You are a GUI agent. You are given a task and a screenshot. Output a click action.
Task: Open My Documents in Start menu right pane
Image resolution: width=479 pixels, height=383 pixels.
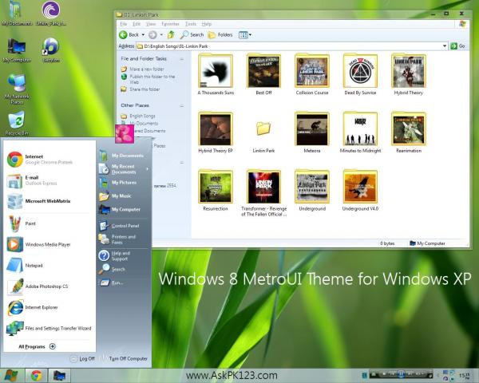[x=124, y=156]
